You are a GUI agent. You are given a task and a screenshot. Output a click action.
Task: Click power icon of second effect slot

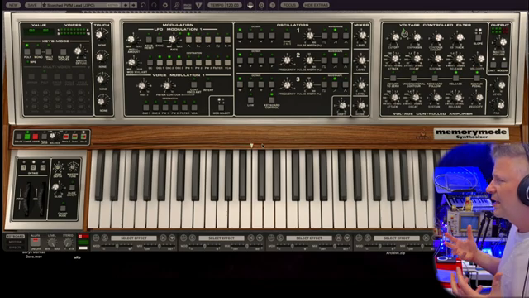183,238
